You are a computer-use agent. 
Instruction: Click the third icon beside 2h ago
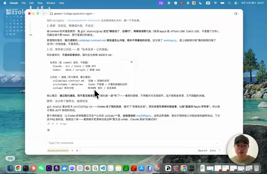coord(57,124)
